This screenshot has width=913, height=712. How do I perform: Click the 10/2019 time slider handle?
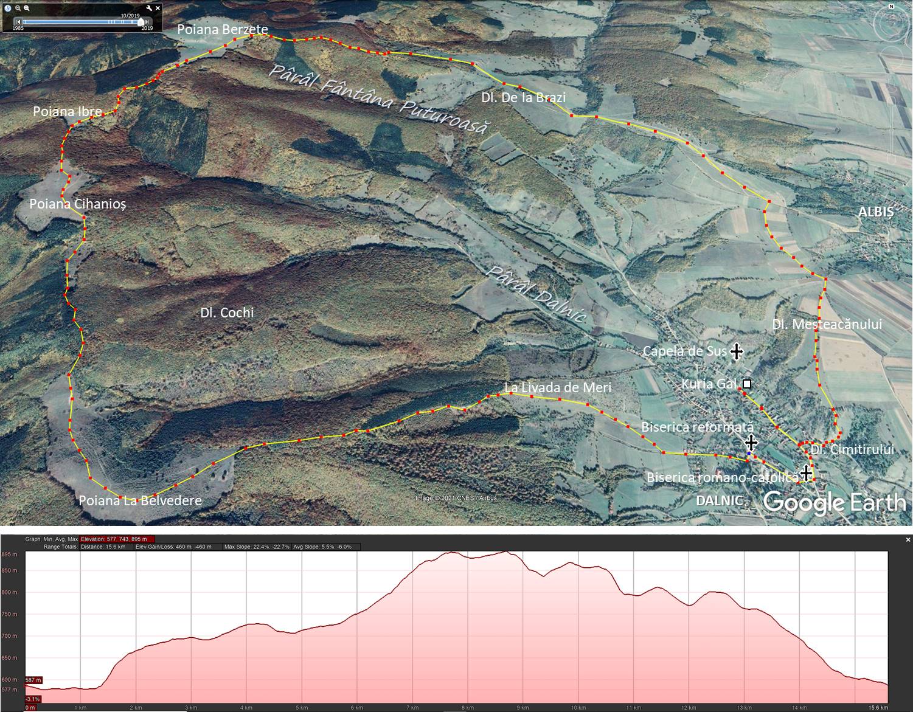point(141,21)
